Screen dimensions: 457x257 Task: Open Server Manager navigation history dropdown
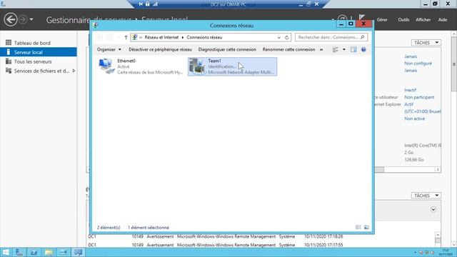(31, 20)
